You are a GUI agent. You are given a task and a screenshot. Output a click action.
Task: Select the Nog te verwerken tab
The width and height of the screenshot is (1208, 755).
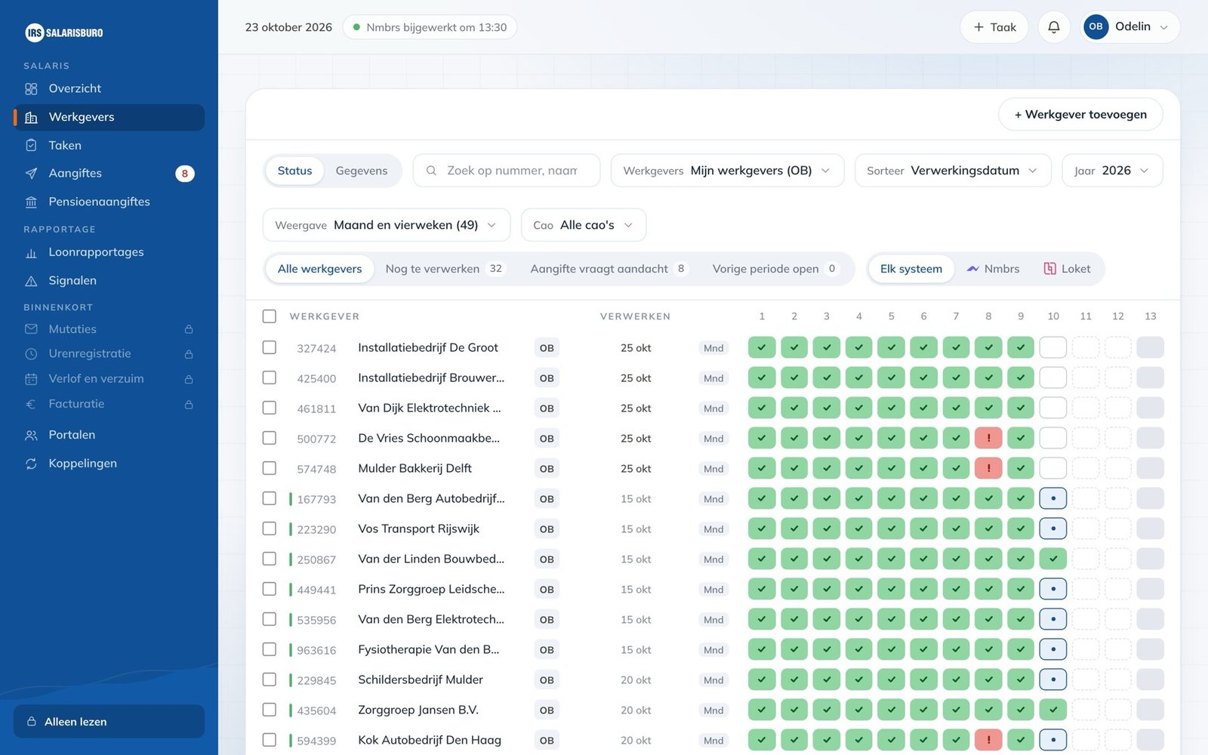444,269
